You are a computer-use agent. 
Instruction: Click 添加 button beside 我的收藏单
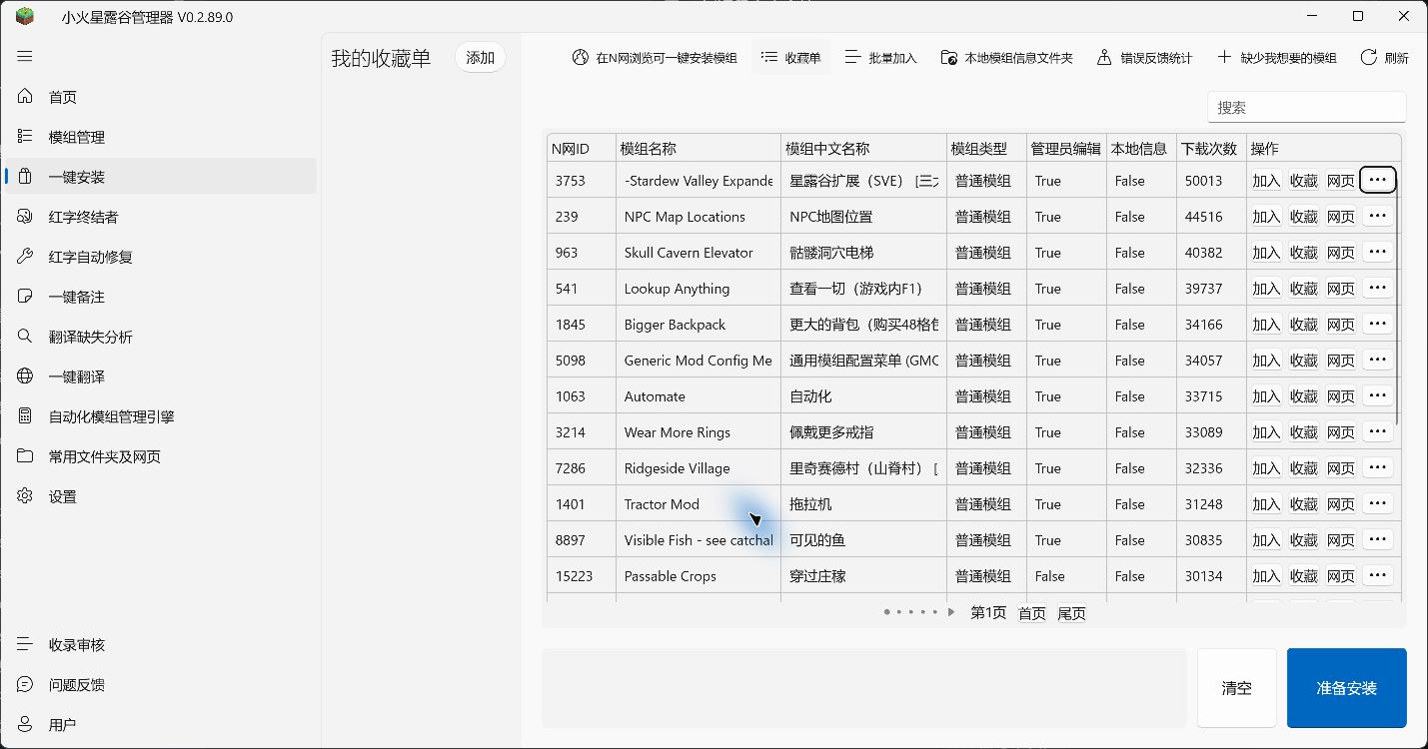[x=481, y=58]
